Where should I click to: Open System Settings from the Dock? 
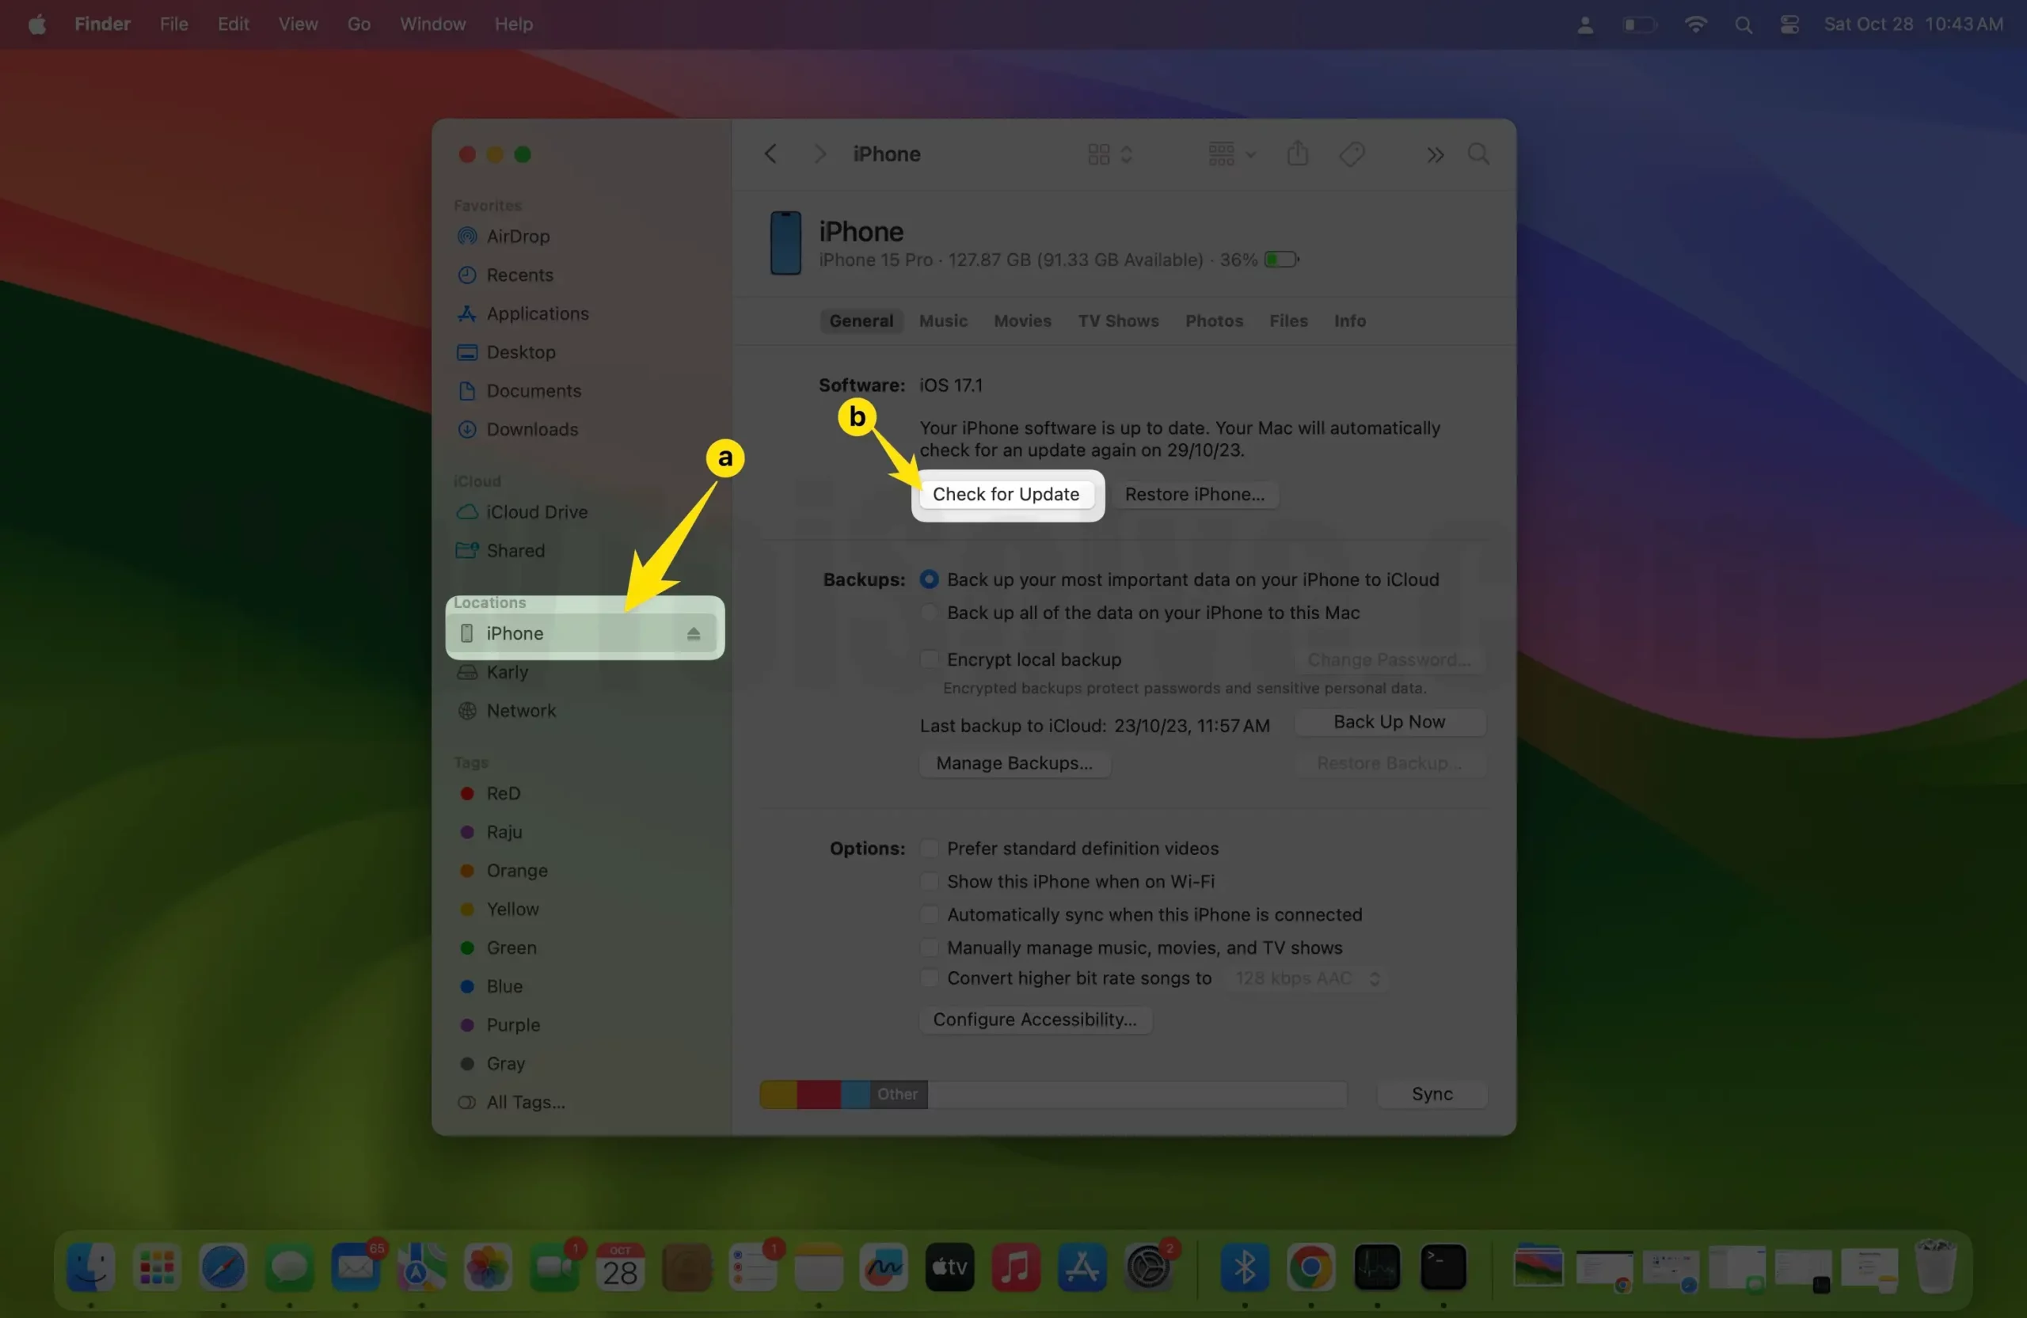click(x=1149, y=1268)
